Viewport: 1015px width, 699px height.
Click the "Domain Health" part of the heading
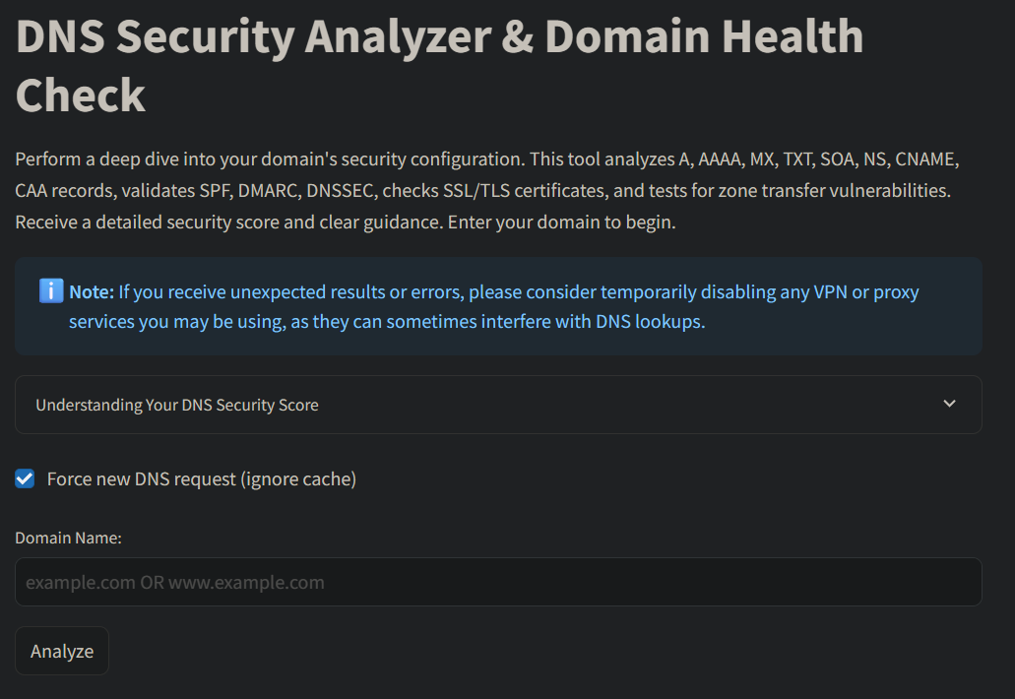tap(704, 37)
